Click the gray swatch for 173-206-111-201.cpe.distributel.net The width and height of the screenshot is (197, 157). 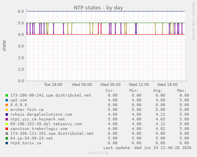point(7,134)
